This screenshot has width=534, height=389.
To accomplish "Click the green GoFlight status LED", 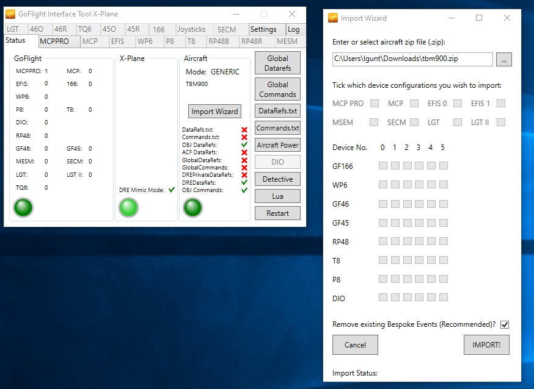I will coord(23,208).
